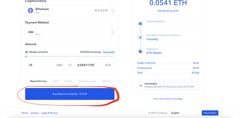The height and width of the screenshot is (118, 240).
Task: Click the Ethereum coin logo icon
Action: 31,11
